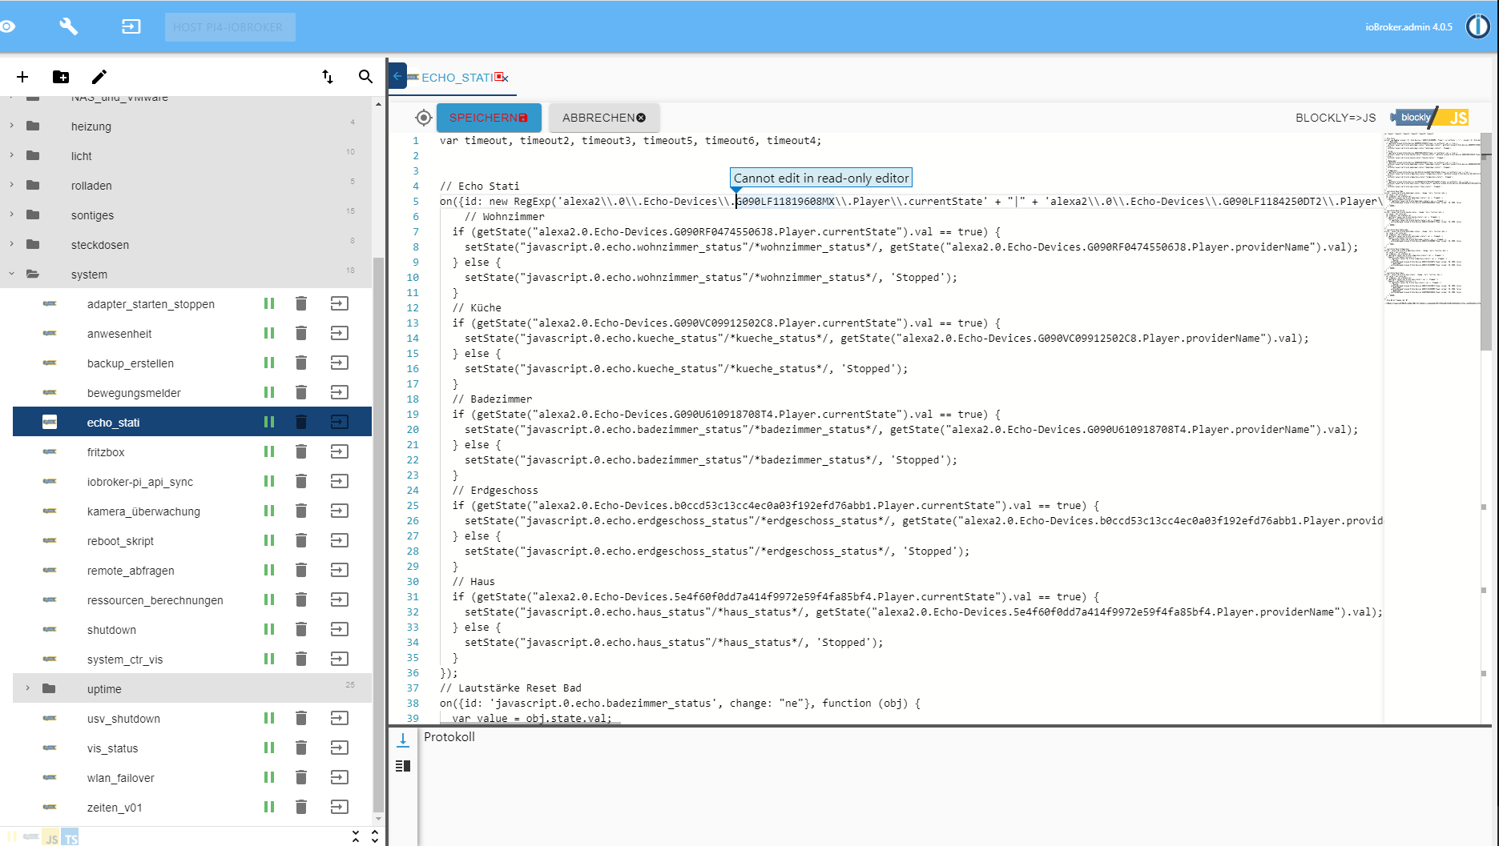Click the ABBRECHEN cancel button
Viewport: 1499px width, 846px height.
click(604, 118)
